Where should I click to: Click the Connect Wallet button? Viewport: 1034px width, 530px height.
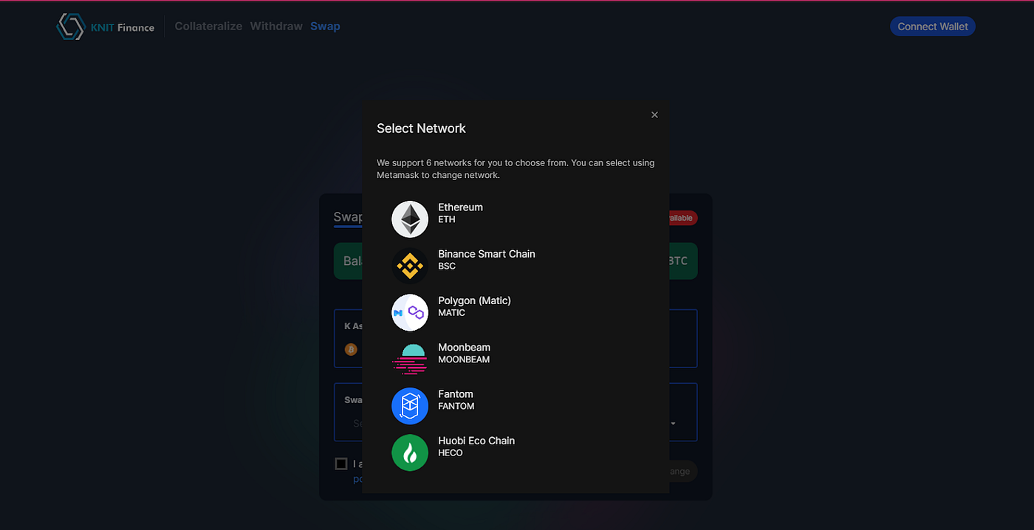pos(933,27)
